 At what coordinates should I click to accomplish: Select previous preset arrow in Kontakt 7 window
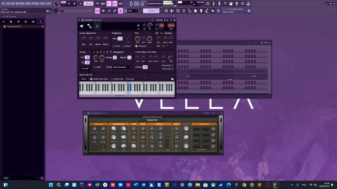coord(165,20)
